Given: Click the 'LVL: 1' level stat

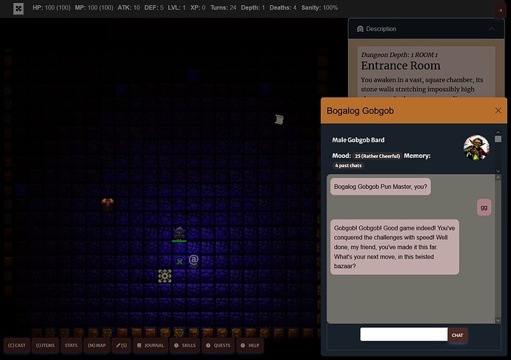Looking at the screenshot, I should (x=177, y=7).
